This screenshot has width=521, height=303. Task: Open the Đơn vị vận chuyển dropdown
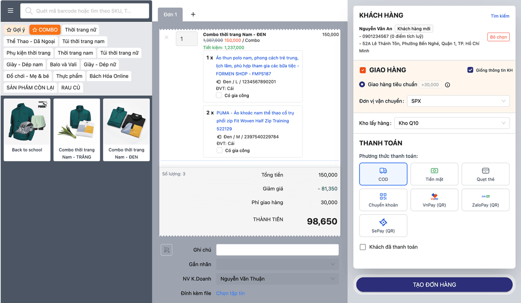click(x=458, y=101)
